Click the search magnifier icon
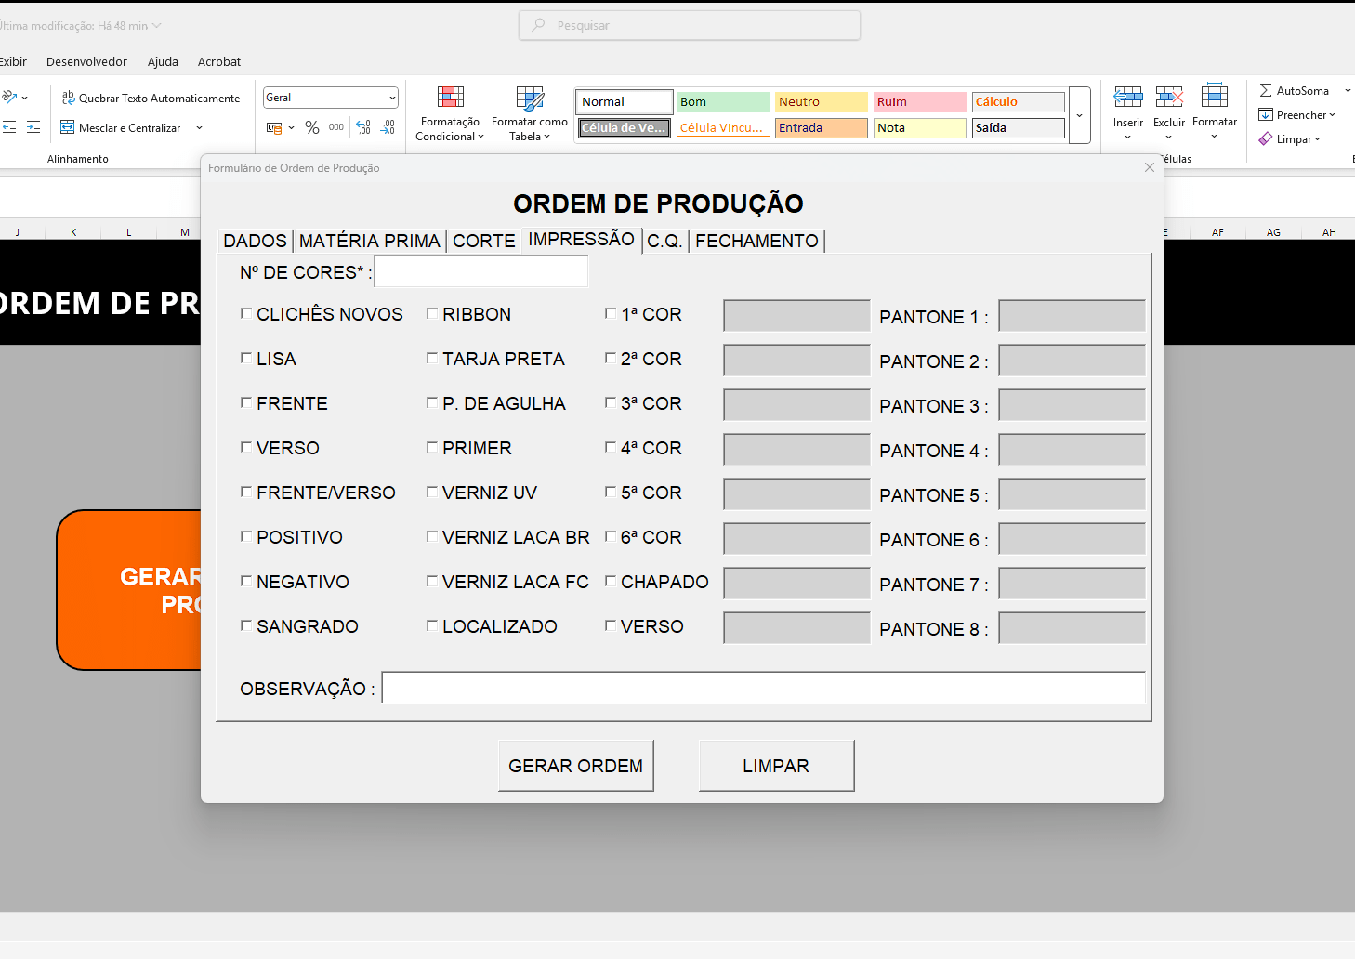1355x959 pixels. point(538,25)
